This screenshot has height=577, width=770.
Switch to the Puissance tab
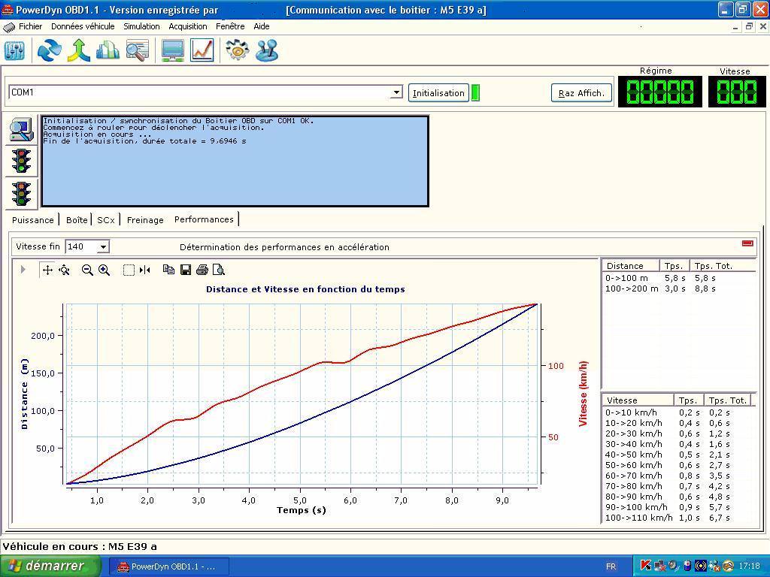[33, 220]
